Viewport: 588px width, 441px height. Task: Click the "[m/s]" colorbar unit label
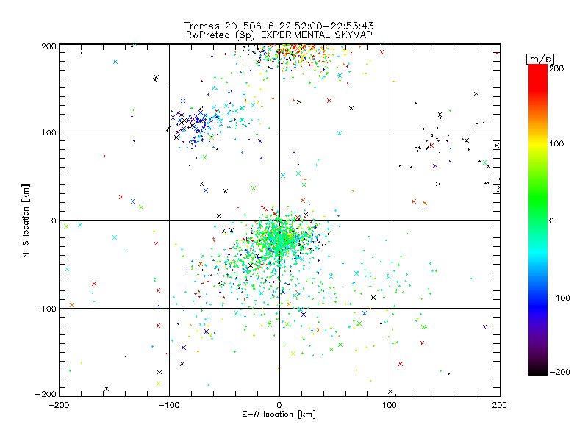point(540,59)
